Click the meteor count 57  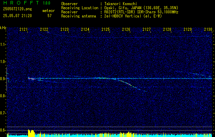[50, 16]
